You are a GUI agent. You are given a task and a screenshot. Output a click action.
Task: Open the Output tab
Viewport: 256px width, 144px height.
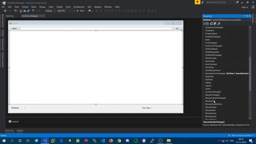coord(20,130)
